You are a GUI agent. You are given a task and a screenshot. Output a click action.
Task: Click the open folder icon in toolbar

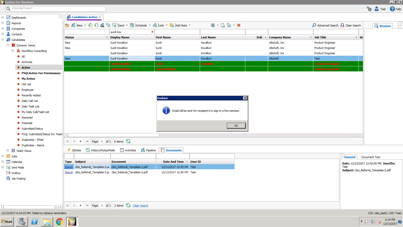tap(67, 25)
